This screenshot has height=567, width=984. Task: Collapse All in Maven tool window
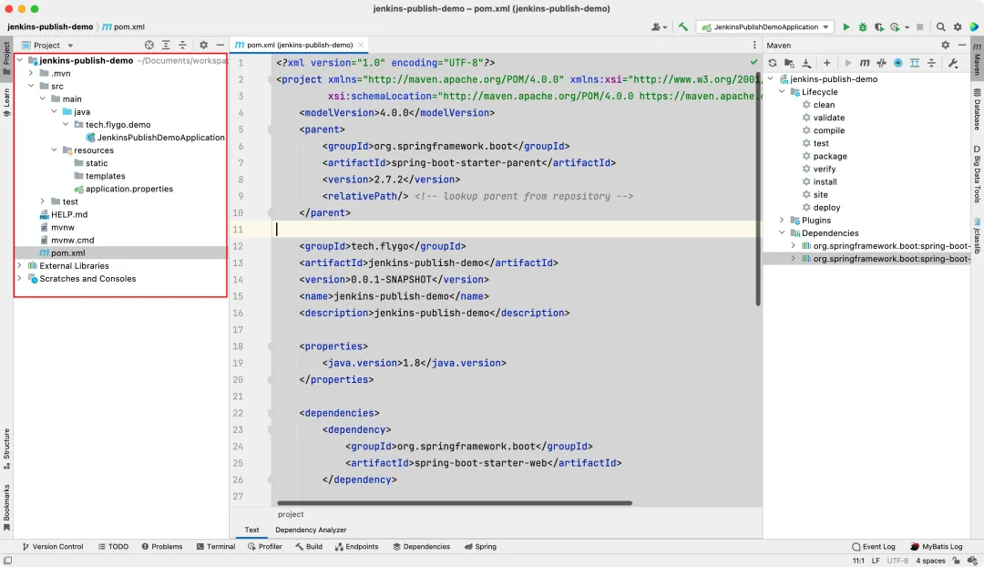[x=931, y=63]
